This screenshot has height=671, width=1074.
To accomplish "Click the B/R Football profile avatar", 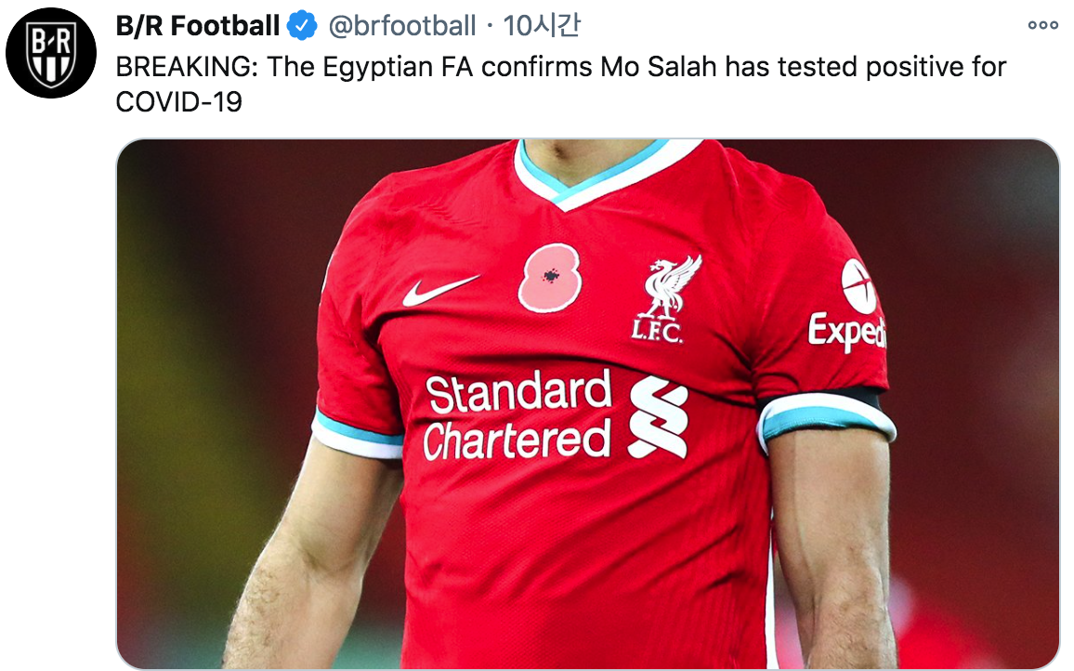I will point(51,53).
